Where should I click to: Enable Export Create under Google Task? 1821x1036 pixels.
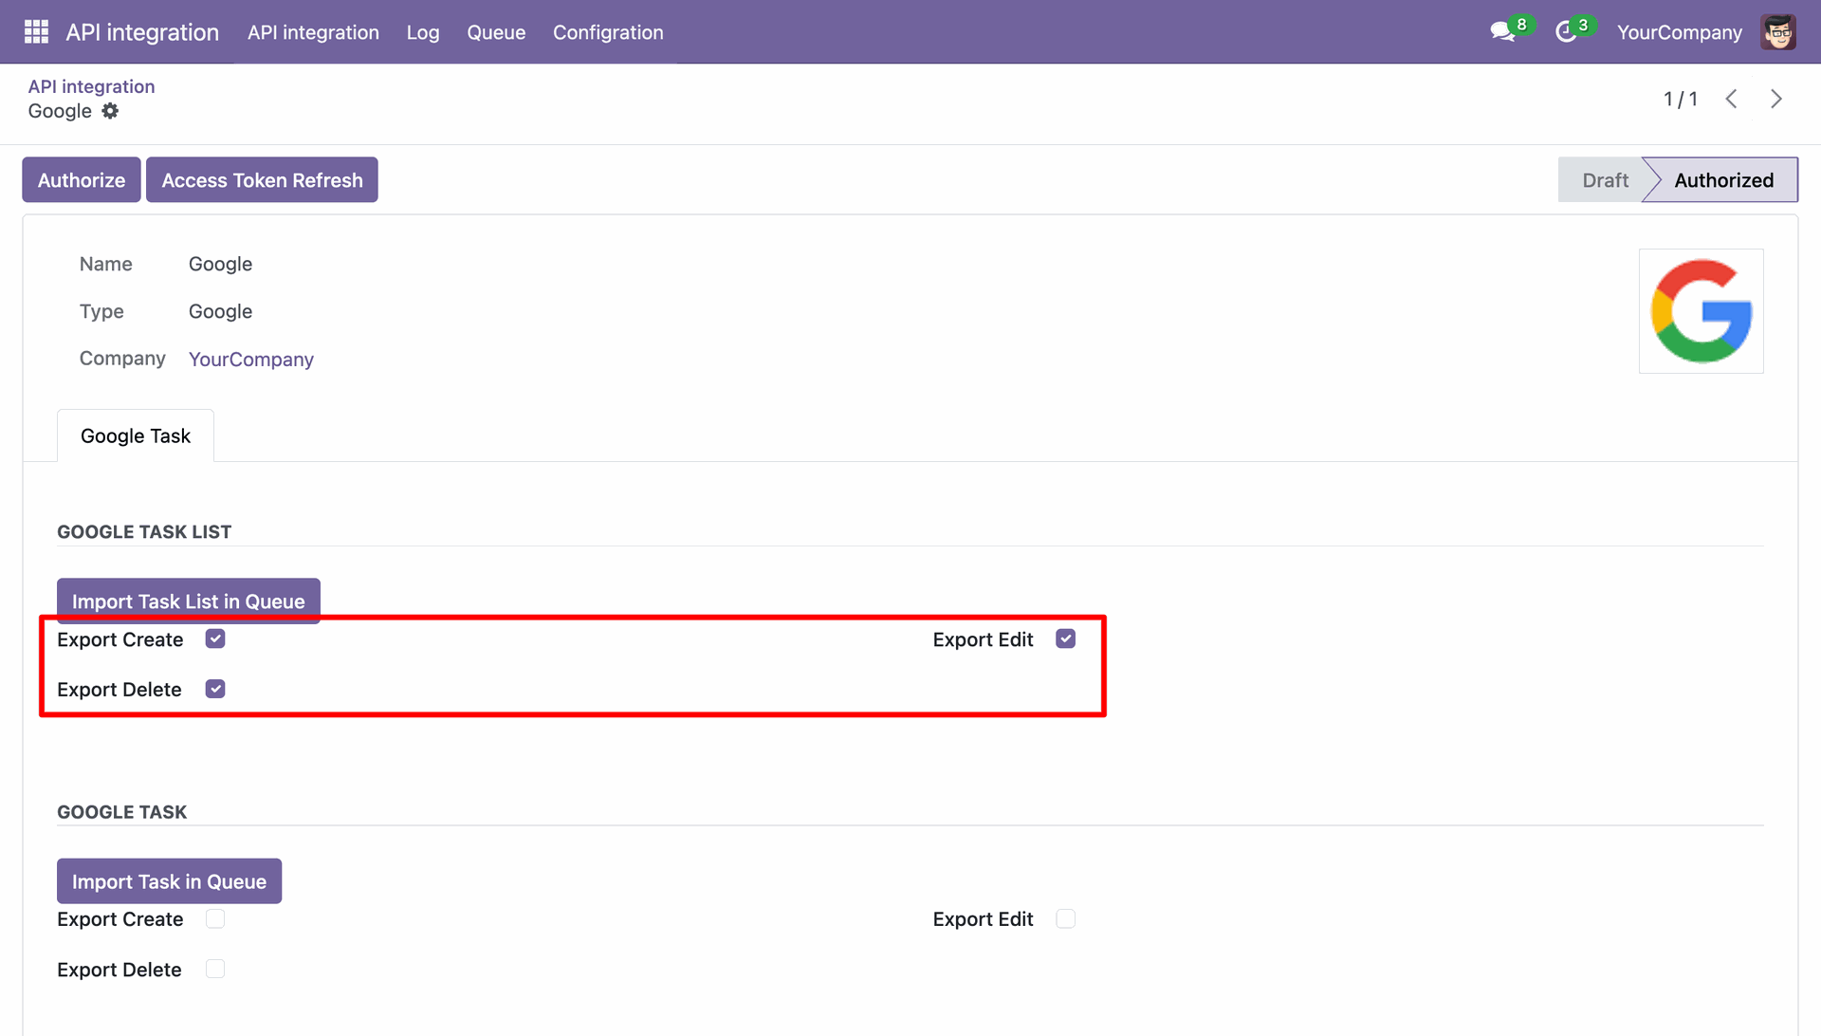(215, 918)
